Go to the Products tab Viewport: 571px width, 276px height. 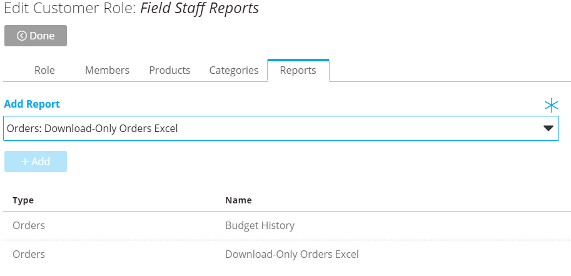point(169,70)
